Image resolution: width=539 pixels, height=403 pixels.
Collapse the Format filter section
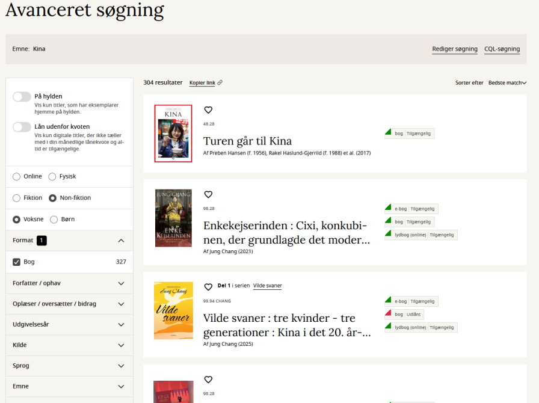tap(69, 241)
